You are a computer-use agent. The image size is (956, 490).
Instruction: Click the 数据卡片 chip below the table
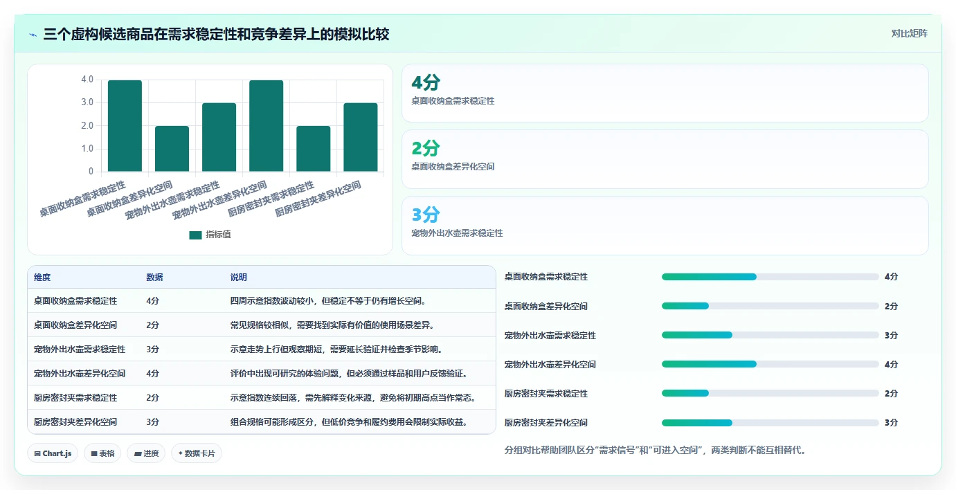point(197,453)
